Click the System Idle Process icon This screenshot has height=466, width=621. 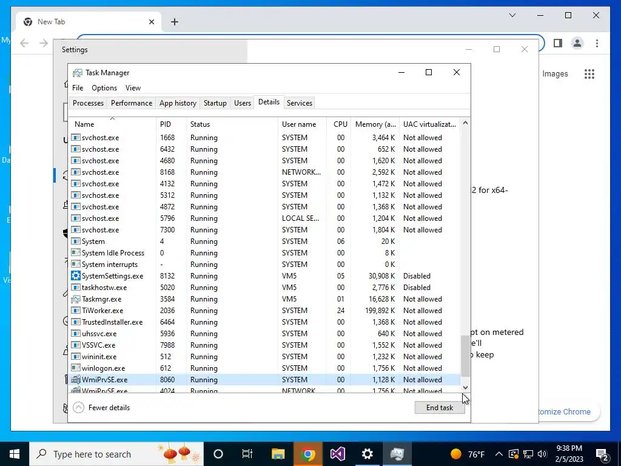coord(75,253)
